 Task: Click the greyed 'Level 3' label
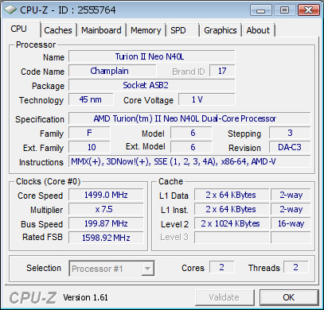point(174,237)
